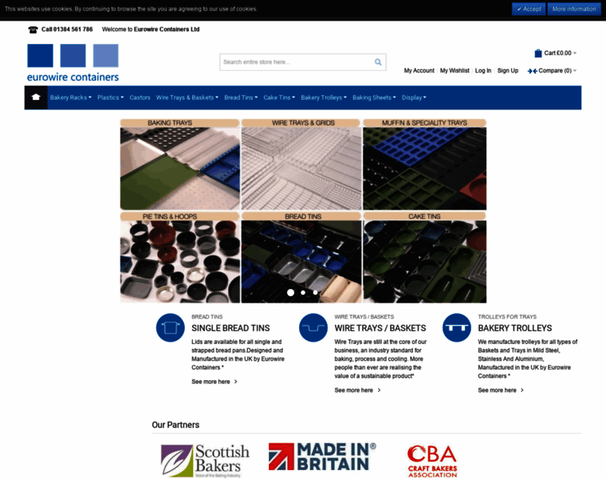The height and width of the screenshot is (479, 606).
Task: Open the Made in Britain partner logo
Action: tap(322, 457)
